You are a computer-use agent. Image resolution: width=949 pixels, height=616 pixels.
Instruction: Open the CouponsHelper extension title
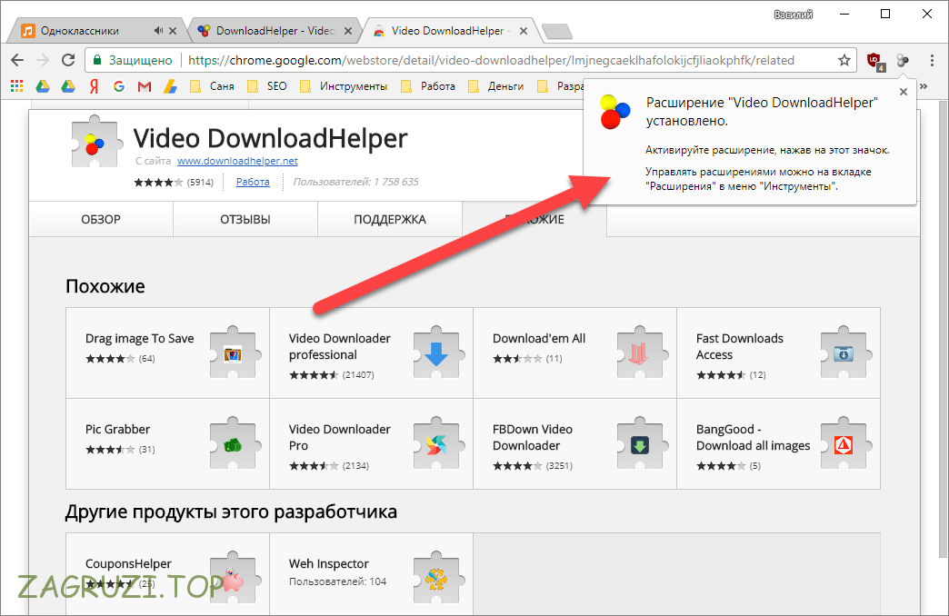[128, 564]
